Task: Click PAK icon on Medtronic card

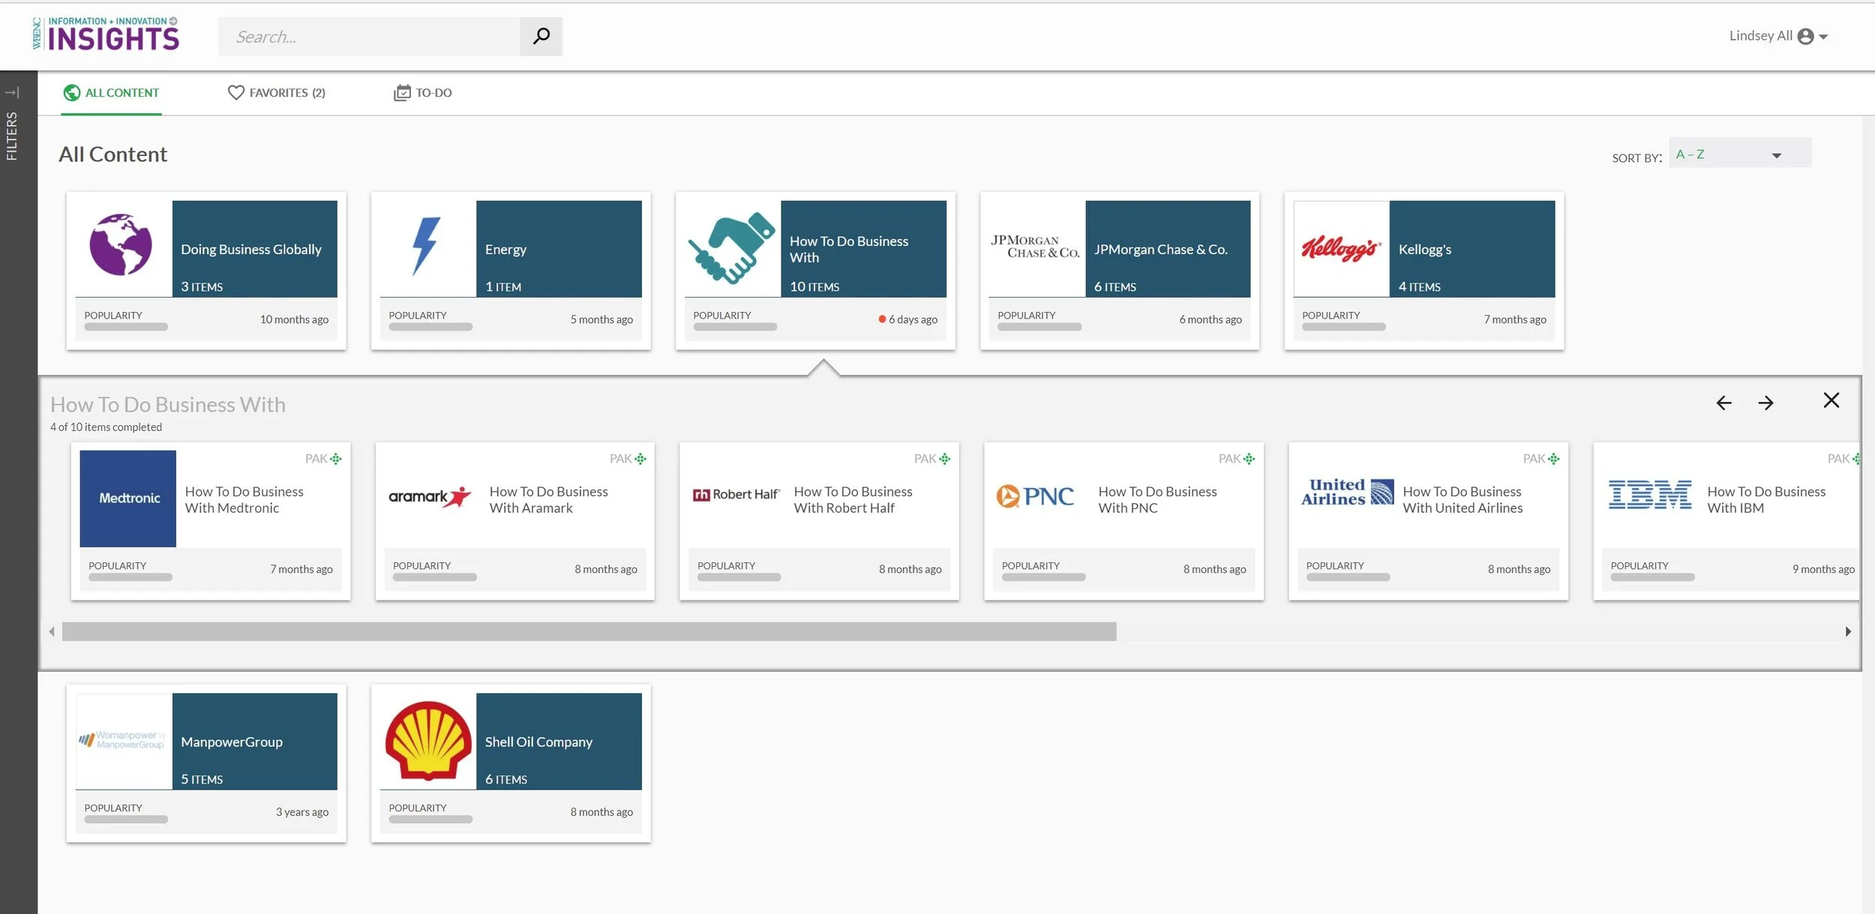Action: click(x=336, y=459)
